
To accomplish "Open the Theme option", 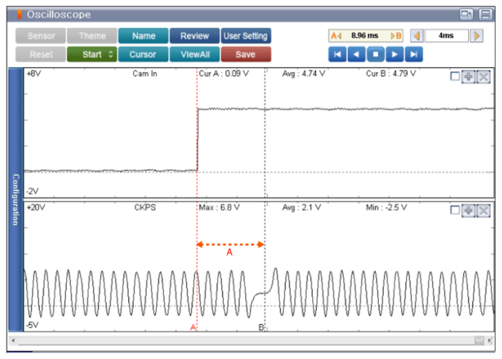I will point(92,36).
